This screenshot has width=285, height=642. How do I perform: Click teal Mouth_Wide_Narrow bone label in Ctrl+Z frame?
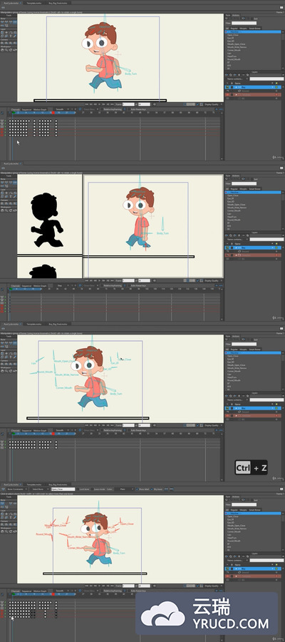coord(67,374)
